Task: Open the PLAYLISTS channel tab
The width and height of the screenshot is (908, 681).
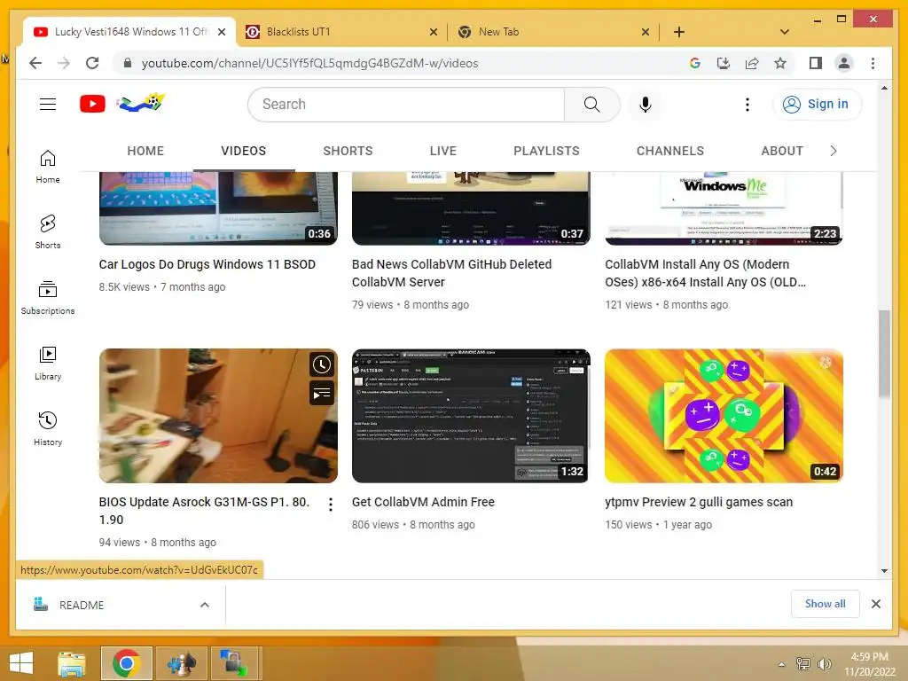Action: point(546,151)
